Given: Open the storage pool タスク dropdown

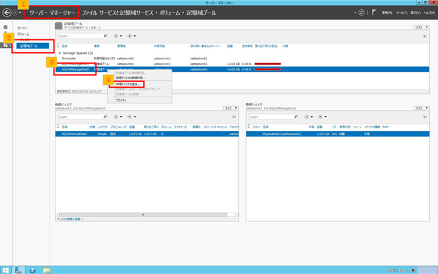Looking at the screenshot, I should [419, 27].
